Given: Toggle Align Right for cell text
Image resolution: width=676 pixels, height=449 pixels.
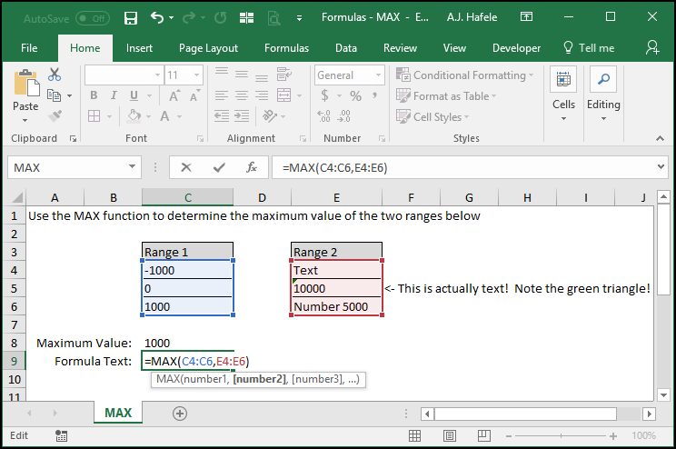Looking at the screenshot, I should (x=262, y=95).
